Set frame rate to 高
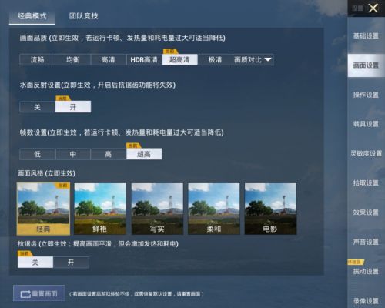Screen dimensions: 385x308 coord(109,154)
